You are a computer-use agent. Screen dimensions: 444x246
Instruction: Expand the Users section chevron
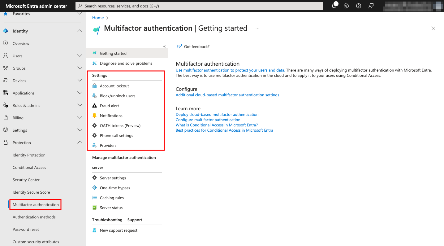(x=80, y=56)
